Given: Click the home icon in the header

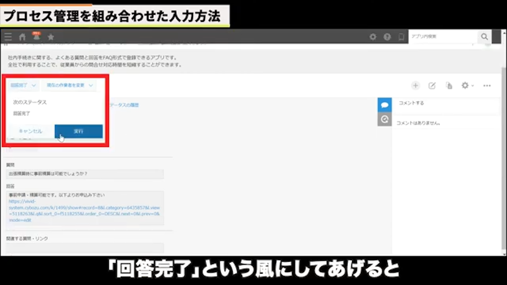Looking at the screenshot, I should [x=22, y=36].
